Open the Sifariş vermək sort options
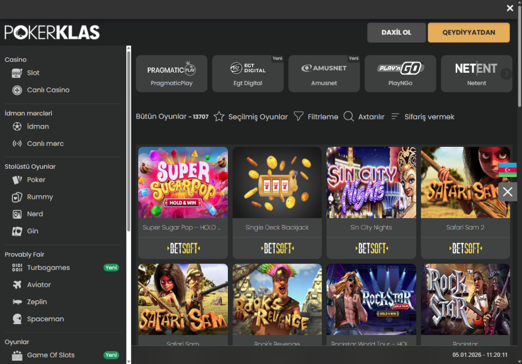 click(395, 117)
